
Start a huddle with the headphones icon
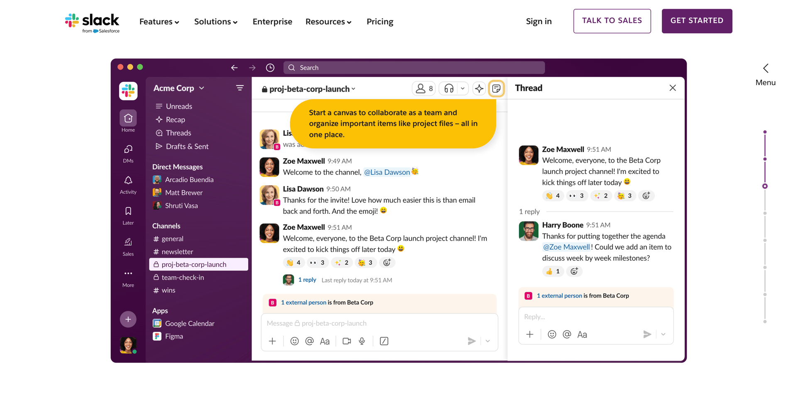point(449,88)
